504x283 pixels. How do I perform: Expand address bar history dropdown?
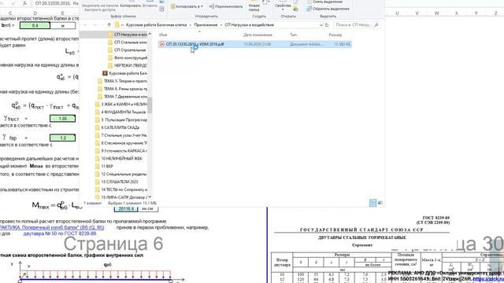321,25
